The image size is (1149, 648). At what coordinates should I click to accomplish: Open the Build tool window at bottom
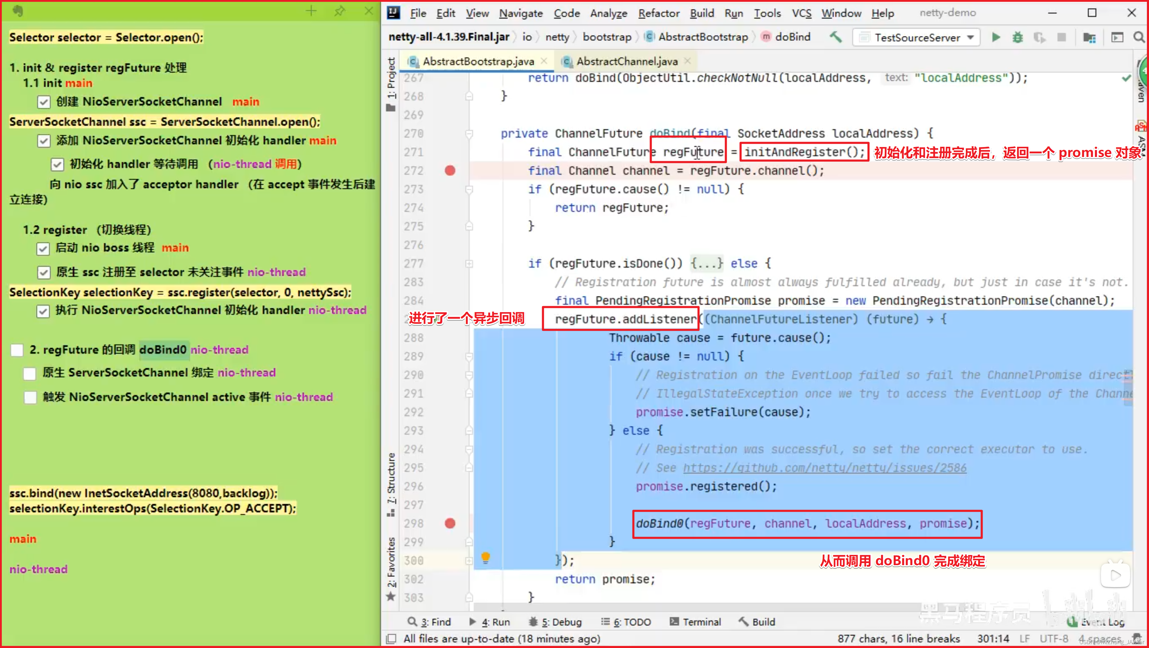pyautogui.click(x=757, y=622)
